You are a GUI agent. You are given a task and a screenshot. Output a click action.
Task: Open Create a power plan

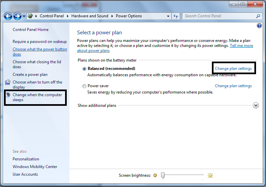30,75
